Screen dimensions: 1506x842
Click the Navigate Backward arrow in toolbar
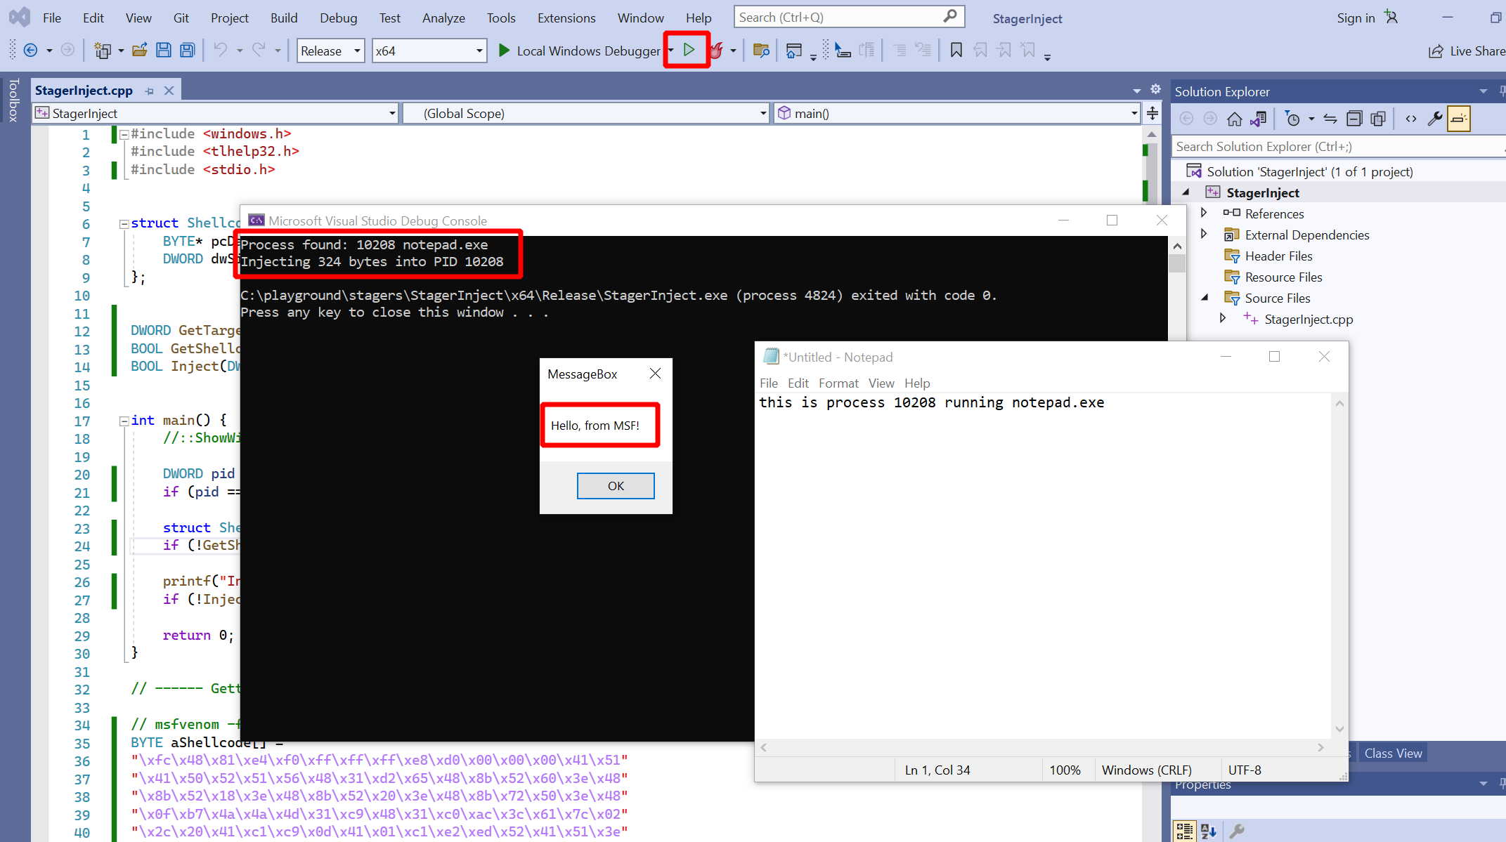click(30, 51)
